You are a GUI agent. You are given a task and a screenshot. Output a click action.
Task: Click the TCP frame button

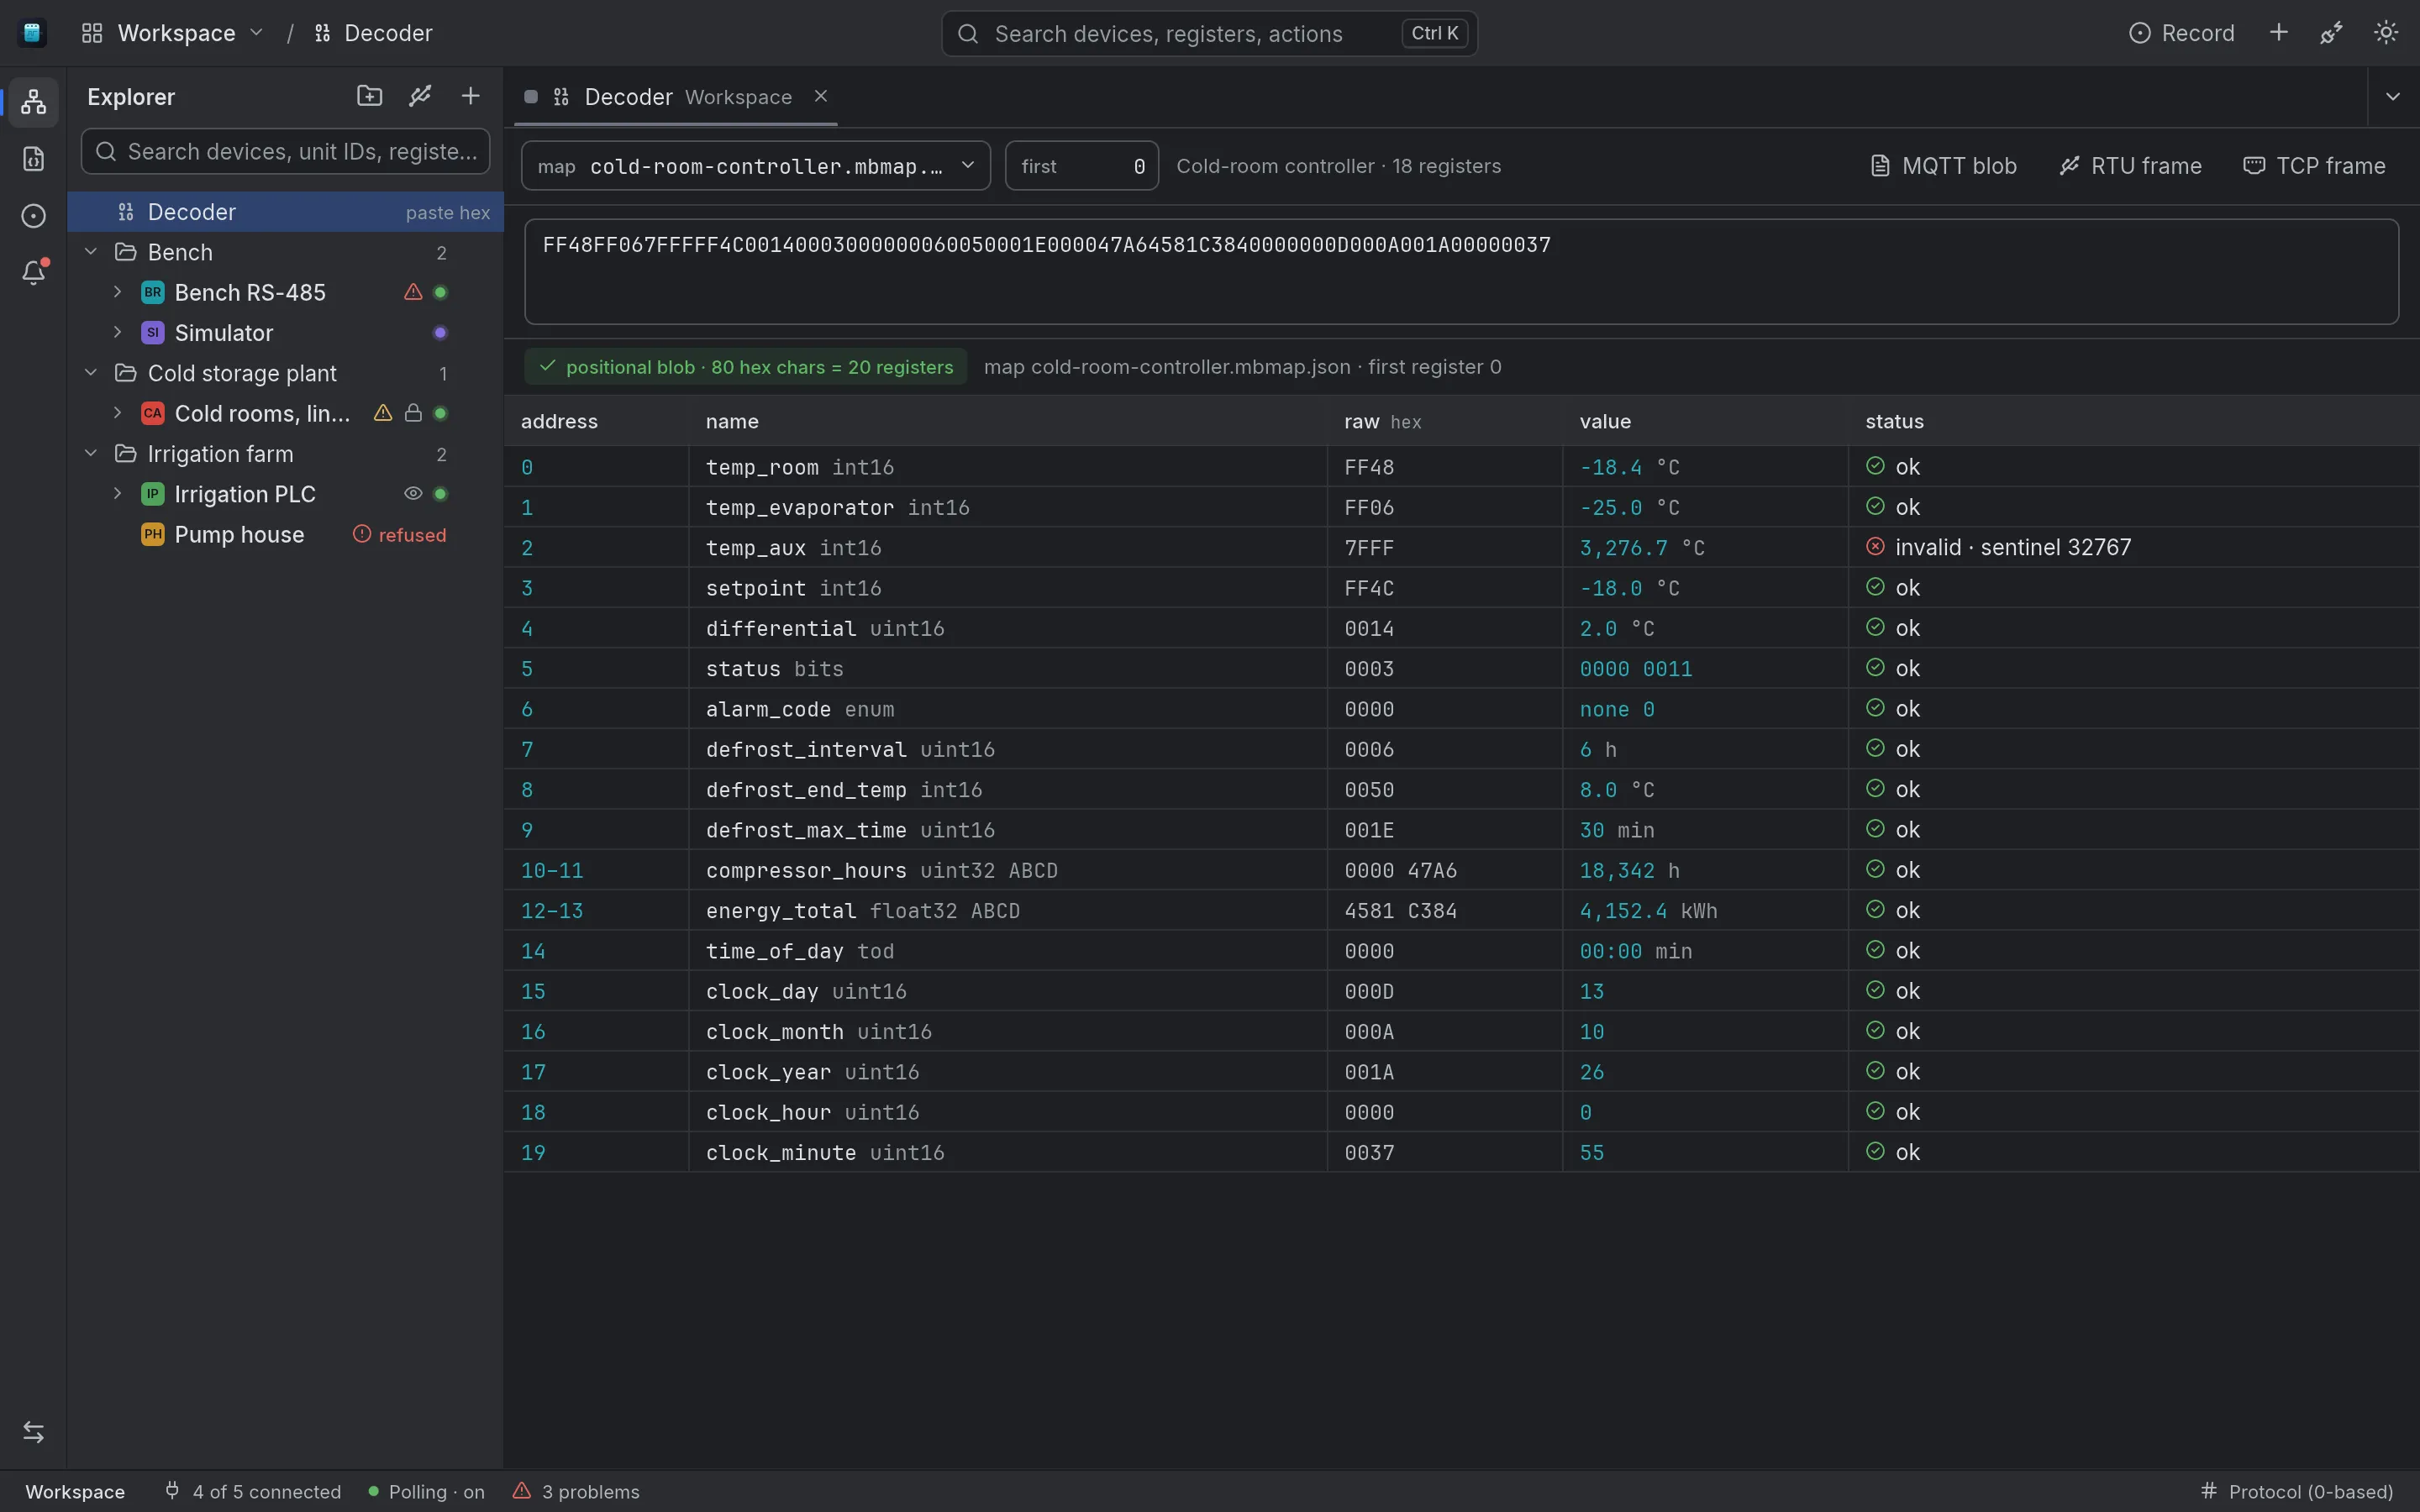point(2314,166)
